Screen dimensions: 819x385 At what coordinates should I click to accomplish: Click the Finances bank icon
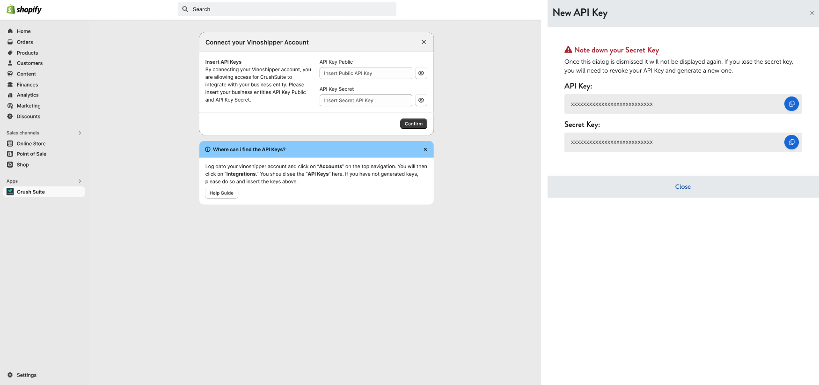pyautogui.click(x=10, y=85)
